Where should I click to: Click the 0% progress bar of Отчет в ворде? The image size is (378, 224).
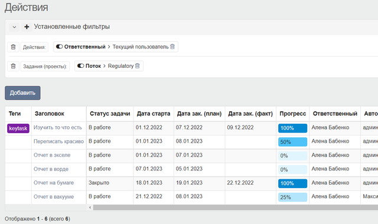(x=293, y=170)
